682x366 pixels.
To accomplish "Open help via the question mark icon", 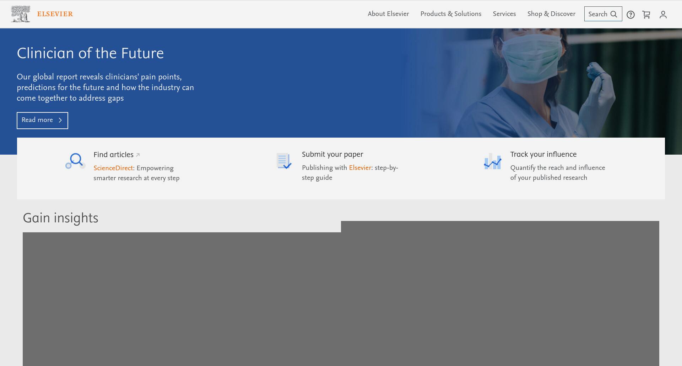I will click(x=630, y=15).
